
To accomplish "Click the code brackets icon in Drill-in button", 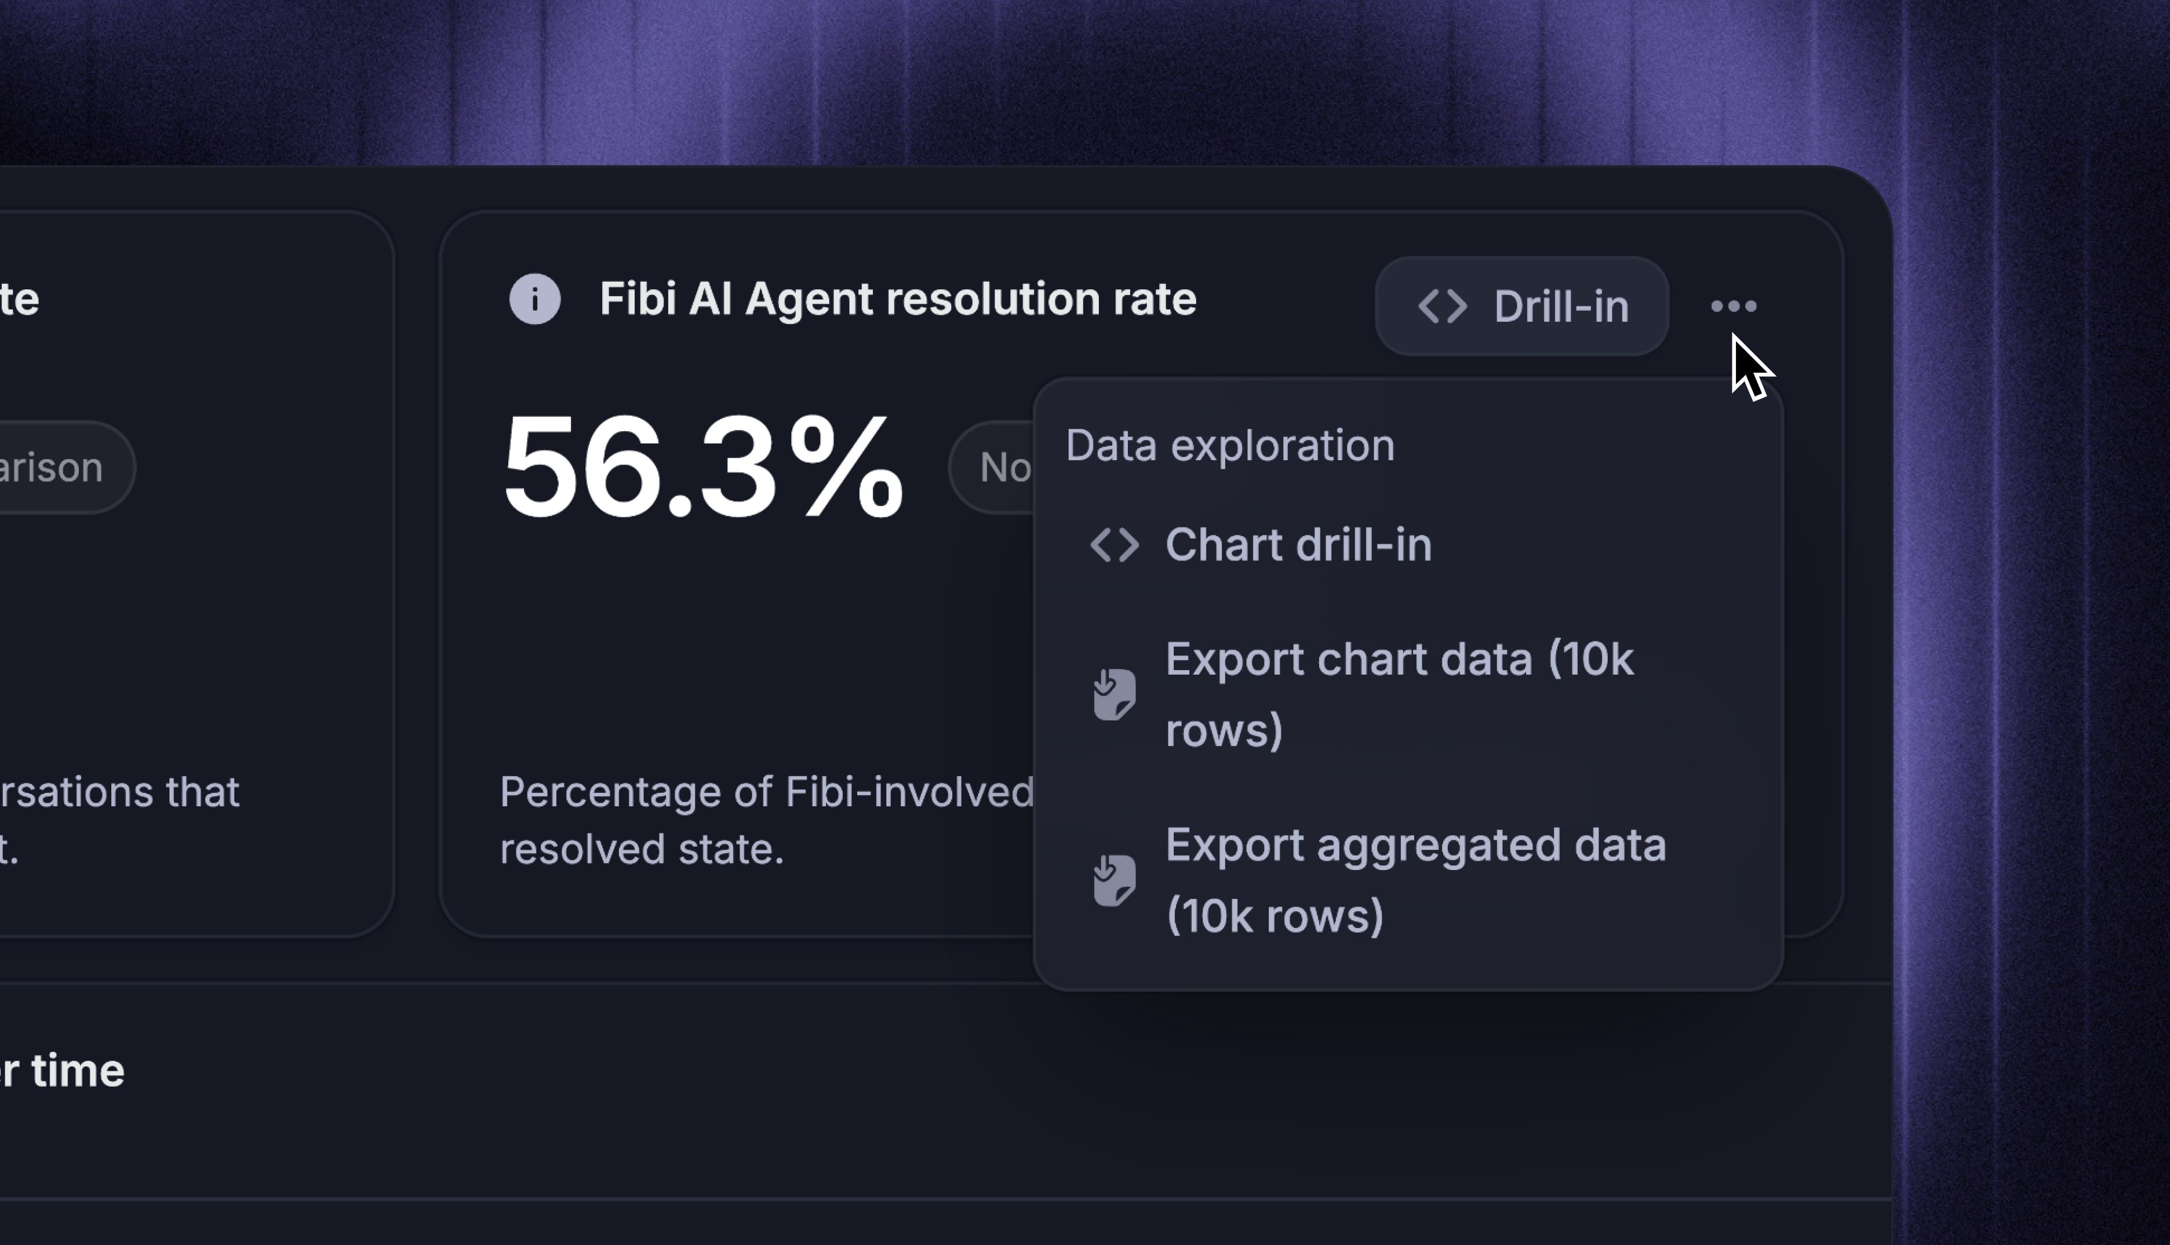I will point(1443,306).
